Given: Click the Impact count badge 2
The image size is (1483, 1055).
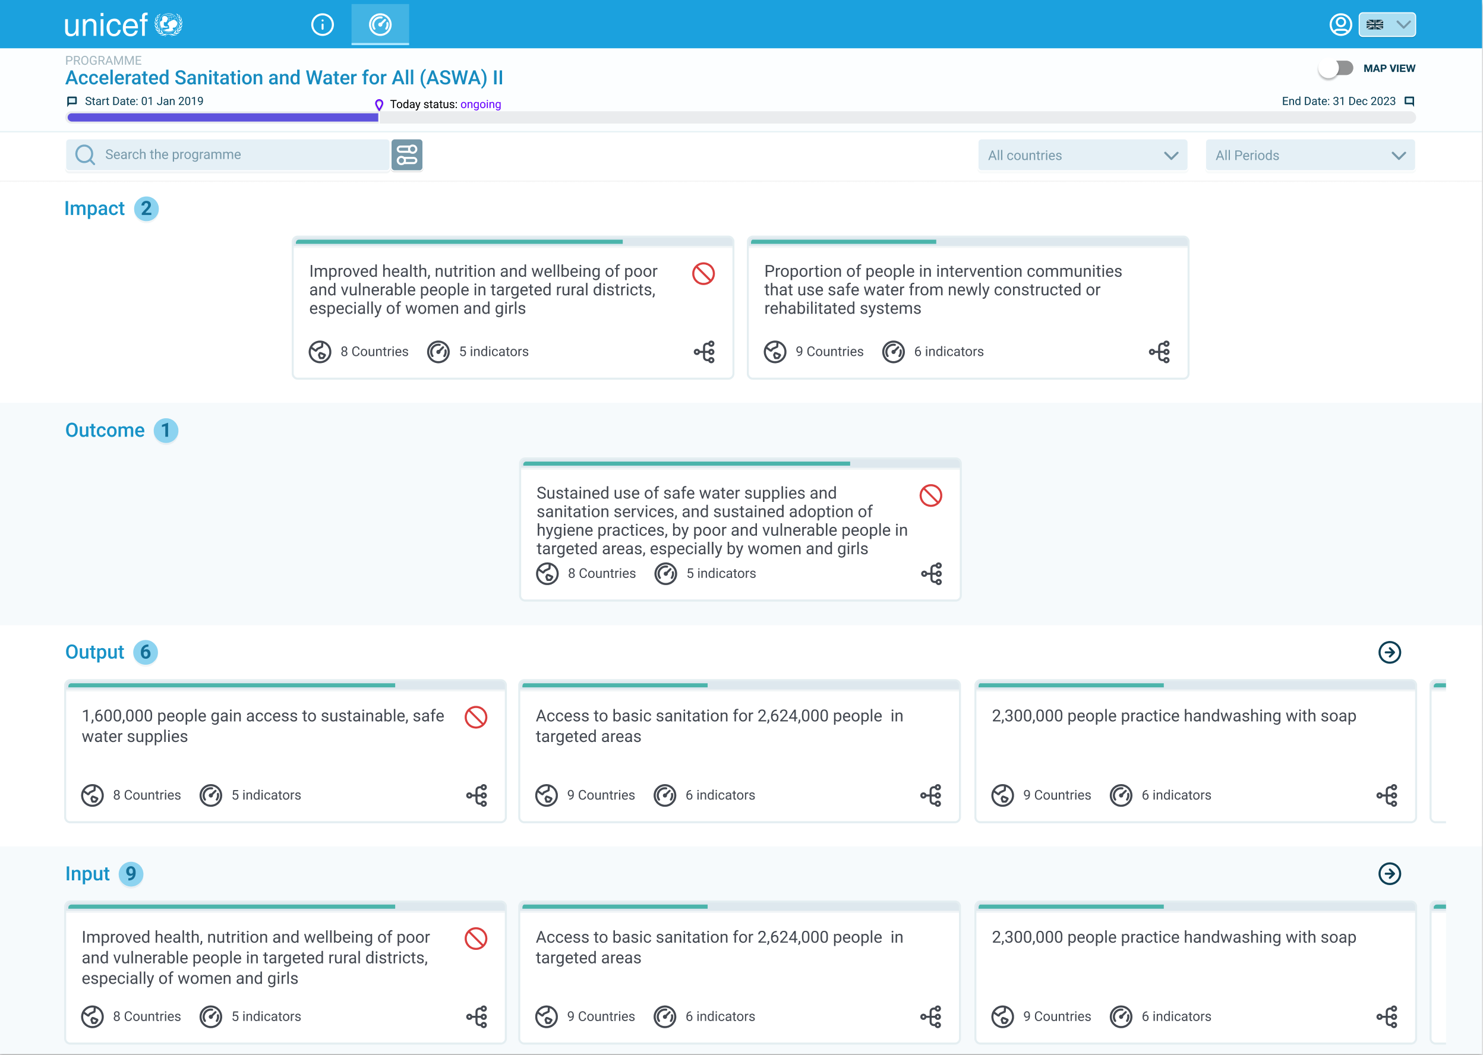Looking at the screenshot, I should coord(146,209).
